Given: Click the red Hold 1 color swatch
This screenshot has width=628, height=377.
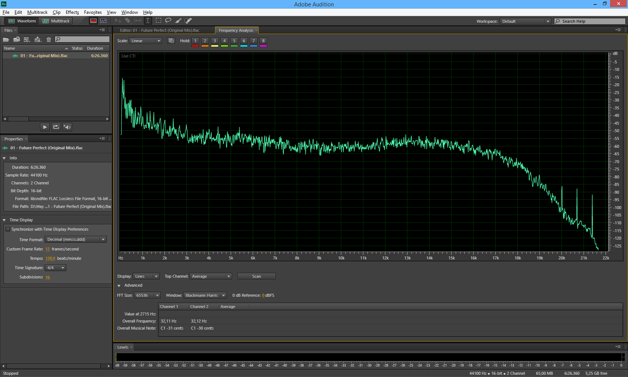Looking at the screenshot, I should (x=195, y=46).
